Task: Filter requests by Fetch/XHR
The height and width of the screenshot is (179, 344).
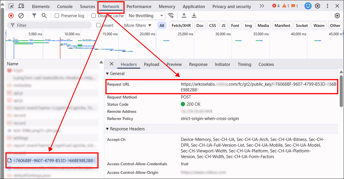Action: point(181,25)
